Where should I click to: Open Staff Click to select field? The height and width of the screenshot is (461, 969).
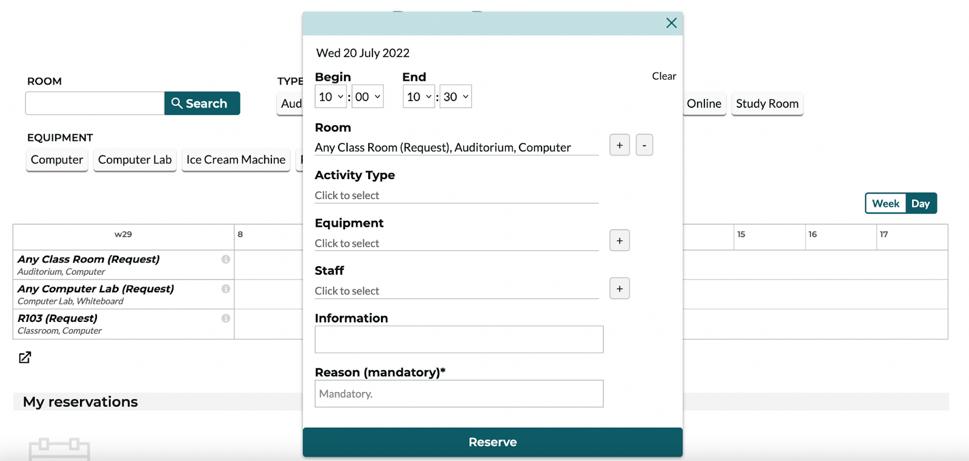(457, 291)
